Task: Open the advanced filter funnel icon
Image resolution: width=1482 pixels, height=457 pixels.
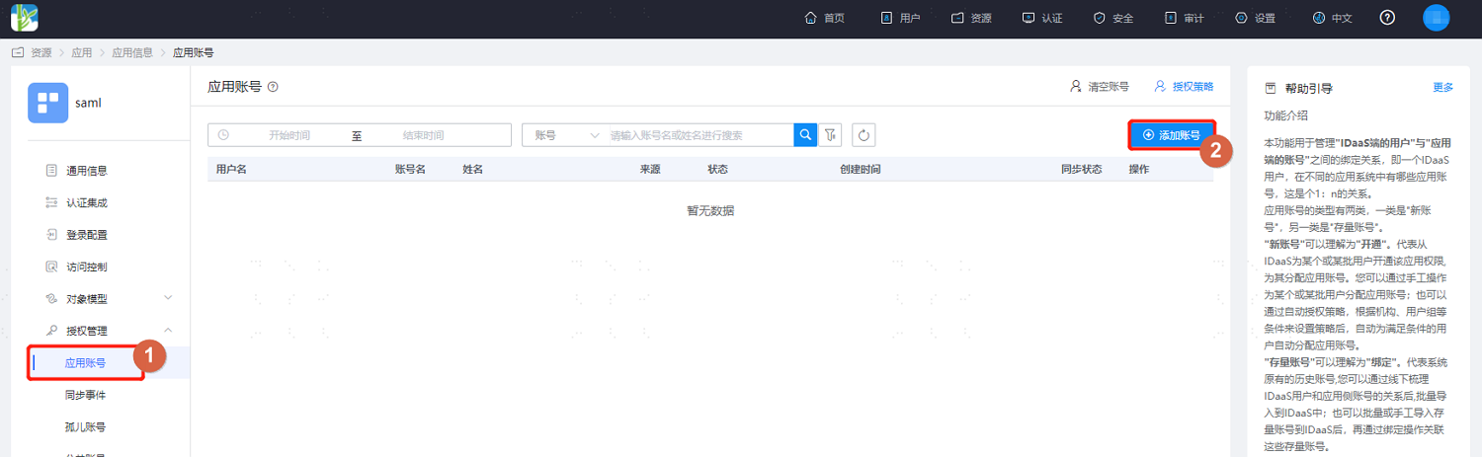Action: [x=832, y=135]
